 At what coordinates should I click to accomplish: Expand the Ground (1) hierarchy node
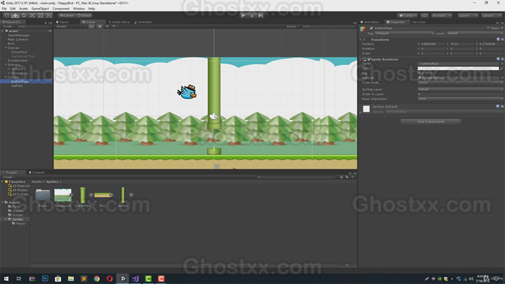tap(9, 73)
